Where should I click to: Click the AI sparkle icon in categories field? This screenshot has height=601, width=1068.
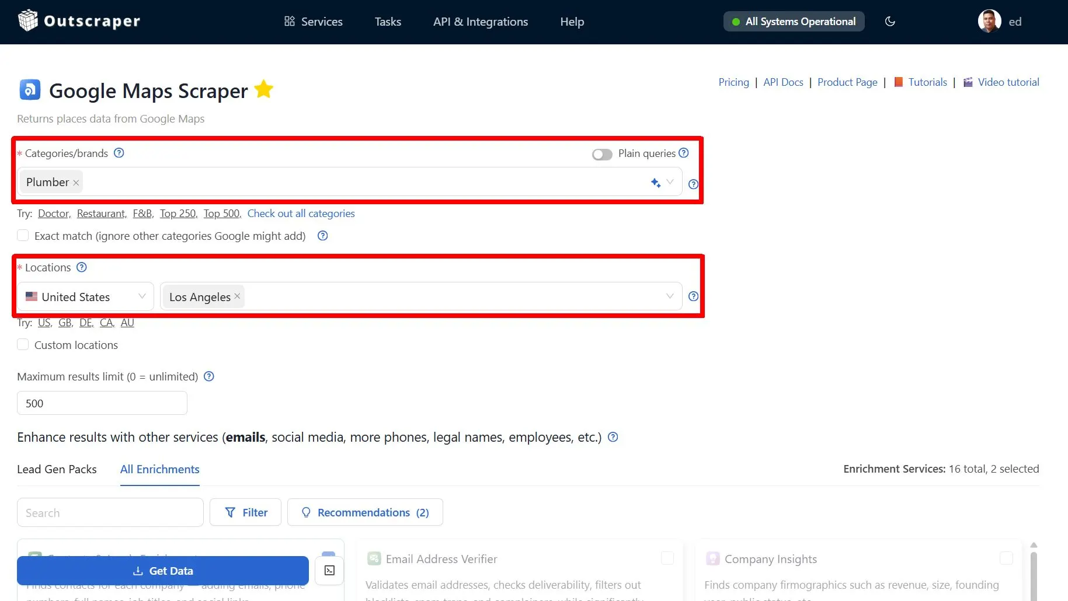pos(655,183)
